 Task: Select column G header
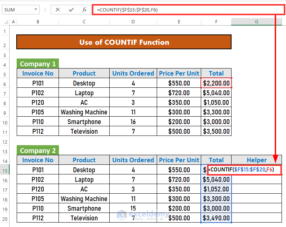[256, 22]
